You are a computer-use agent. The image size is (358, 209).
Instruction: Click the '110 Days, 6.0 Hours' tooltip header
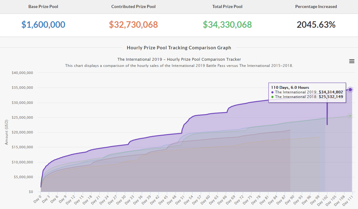(x=290, y=88)
